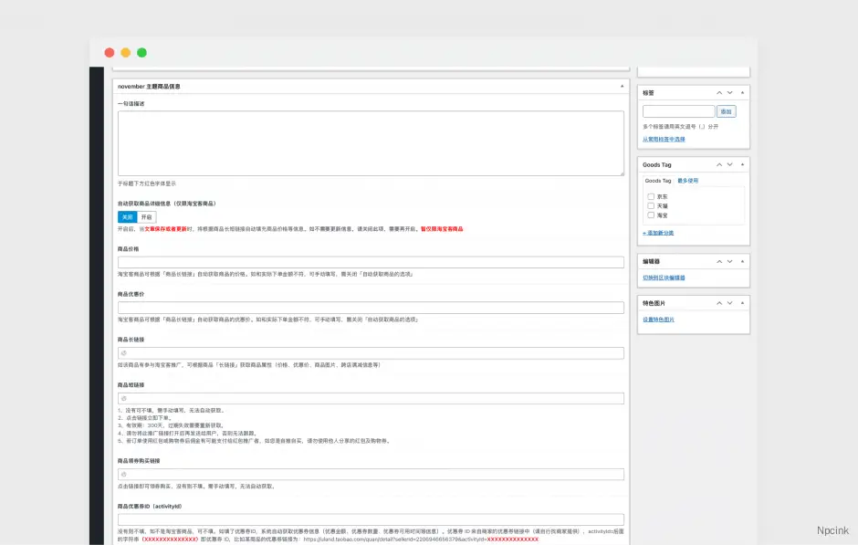Move the Goods Tag panel down
Screen dimensions: 858x545
(x=729, y=164)
